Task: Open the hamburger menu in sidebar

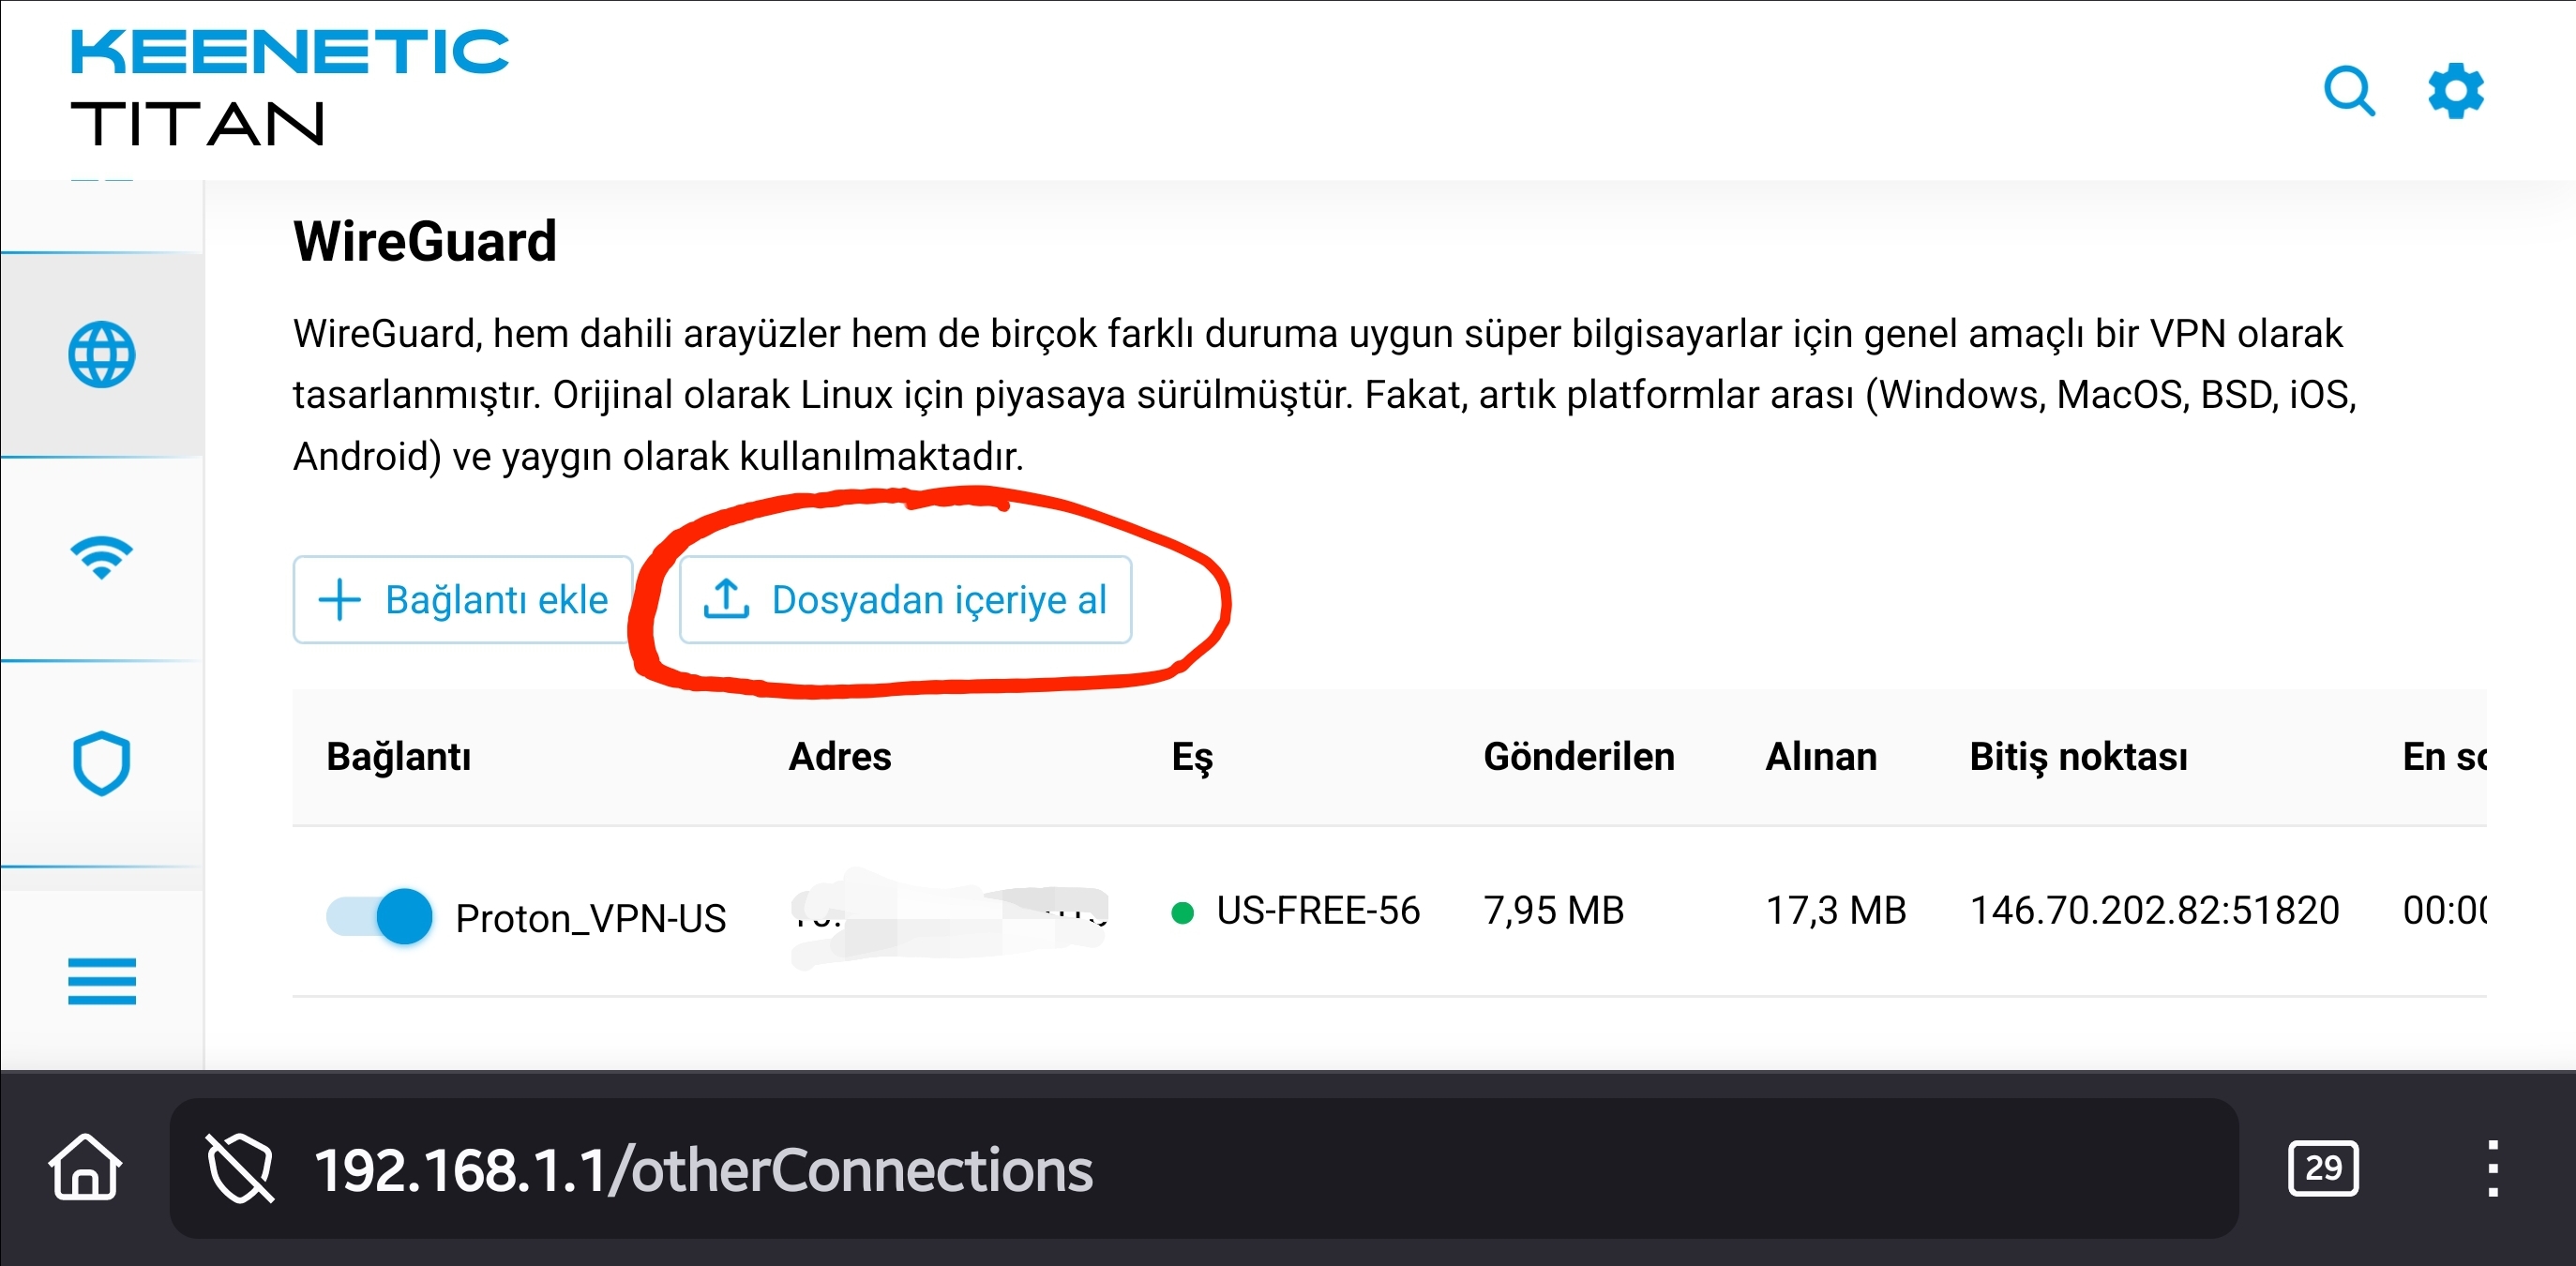Action: pyautogui.click(x=101, y=980)
